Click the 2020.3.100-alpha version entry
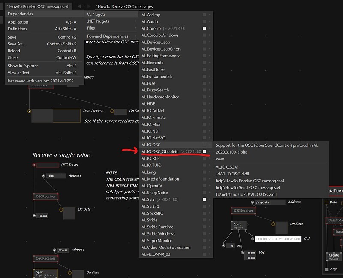This screenshot has height=278, width=343. click(271, 152)
